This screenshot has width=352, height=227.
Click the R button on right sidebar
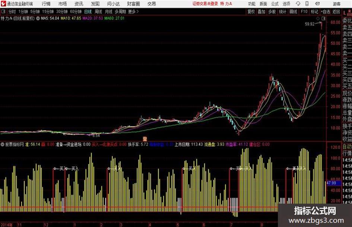(349, 11)
